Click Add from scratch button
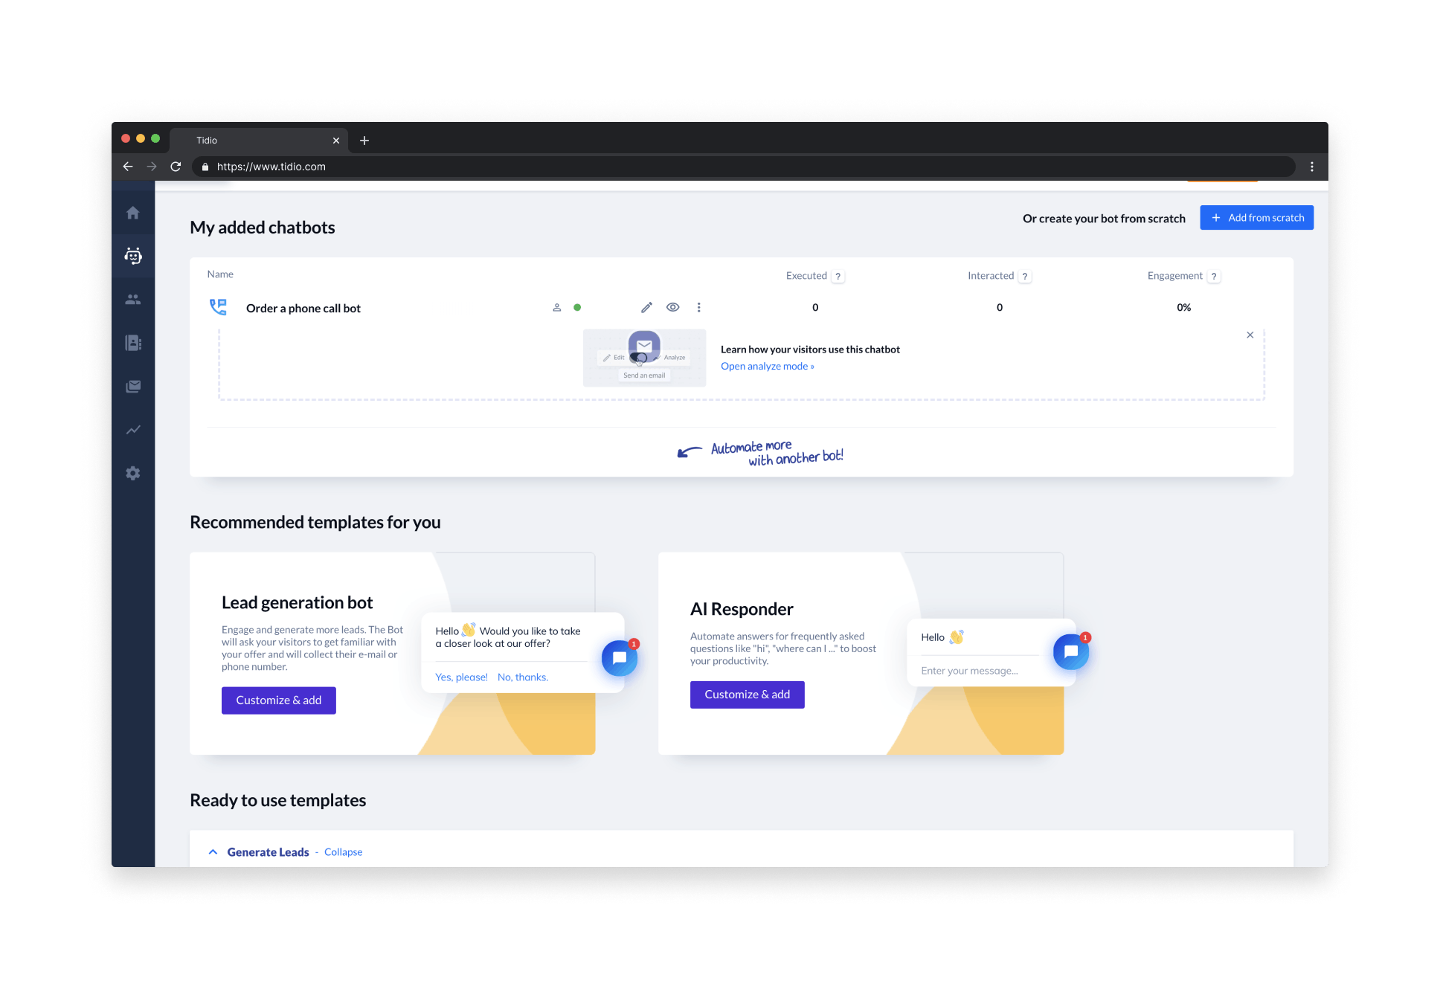 pos(1256,218)
